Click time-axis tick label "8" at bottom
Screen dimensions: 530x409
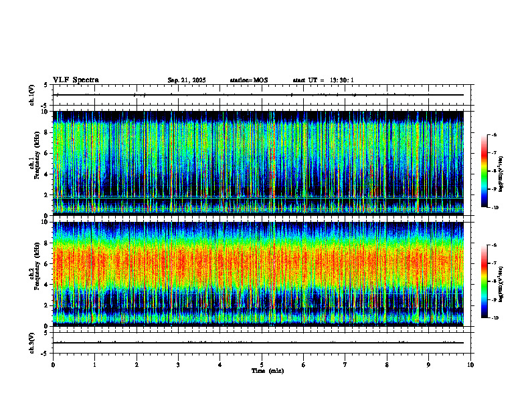[387, 365]
